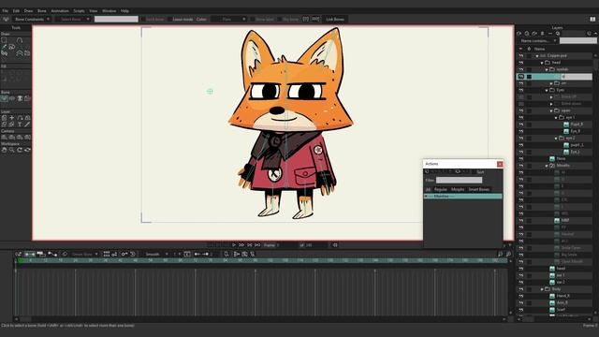This screenshot has width=599, height=337.
Task: Collapse the eye 1 group in Layers
Action: tap(556, 118)
